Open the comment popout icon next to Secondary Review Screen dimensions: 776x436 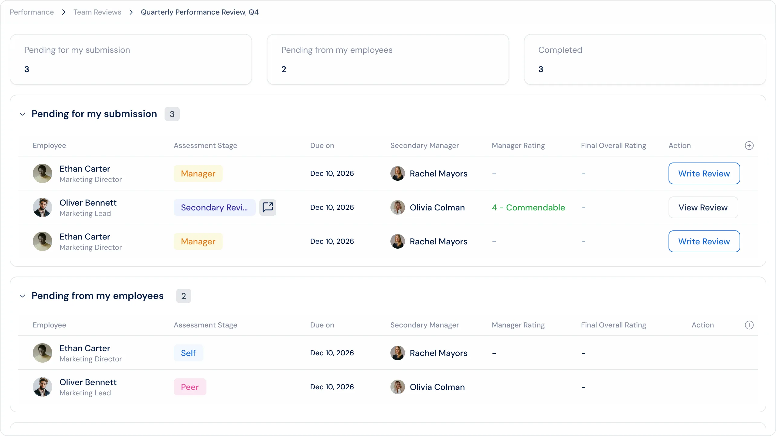tap(267, 207)
